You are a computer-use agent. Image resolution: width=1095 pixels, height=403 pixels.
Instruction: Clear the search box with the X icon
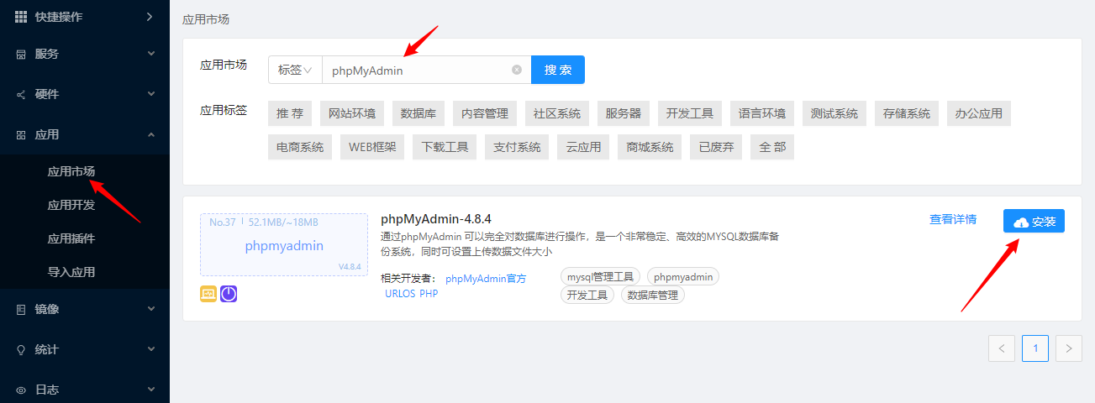517,71
